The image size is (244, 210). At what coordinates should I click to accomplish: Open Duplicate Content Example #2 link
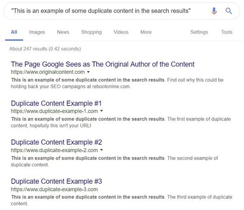pyautogui.click(x=57, y=142)
